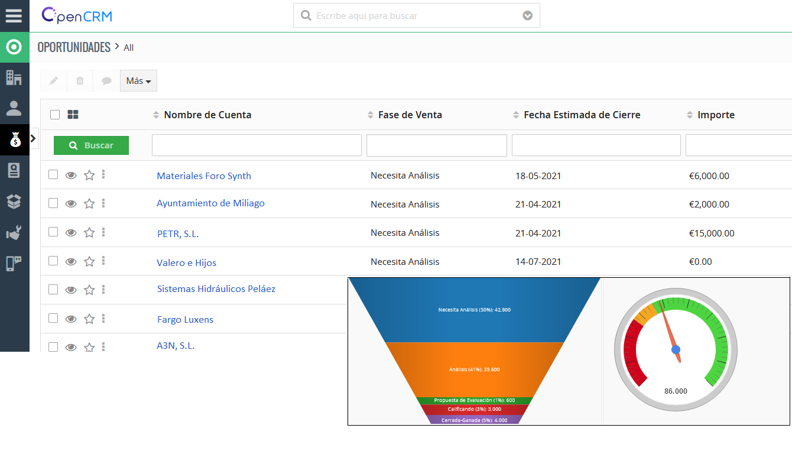Sort by Fase de Venta column

pos(405,115)
